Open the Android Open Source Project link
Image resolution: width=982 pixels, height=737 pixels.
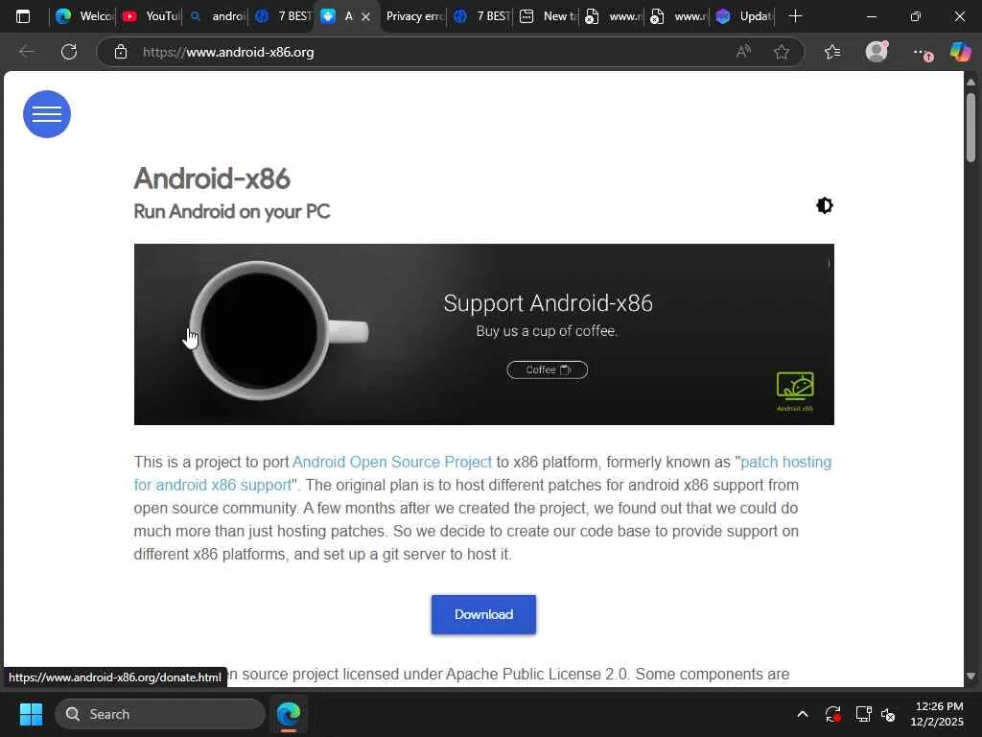(392, 462)
